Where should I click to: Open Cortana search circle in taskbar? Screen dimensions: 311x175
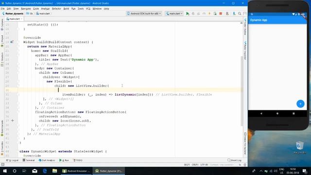15,171
